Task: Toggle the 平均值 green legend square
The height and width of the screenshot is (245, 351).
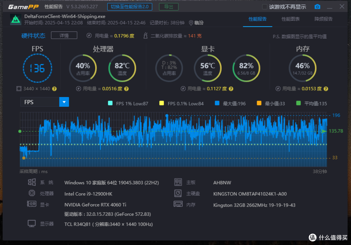Action: click(x=298, y=103)
